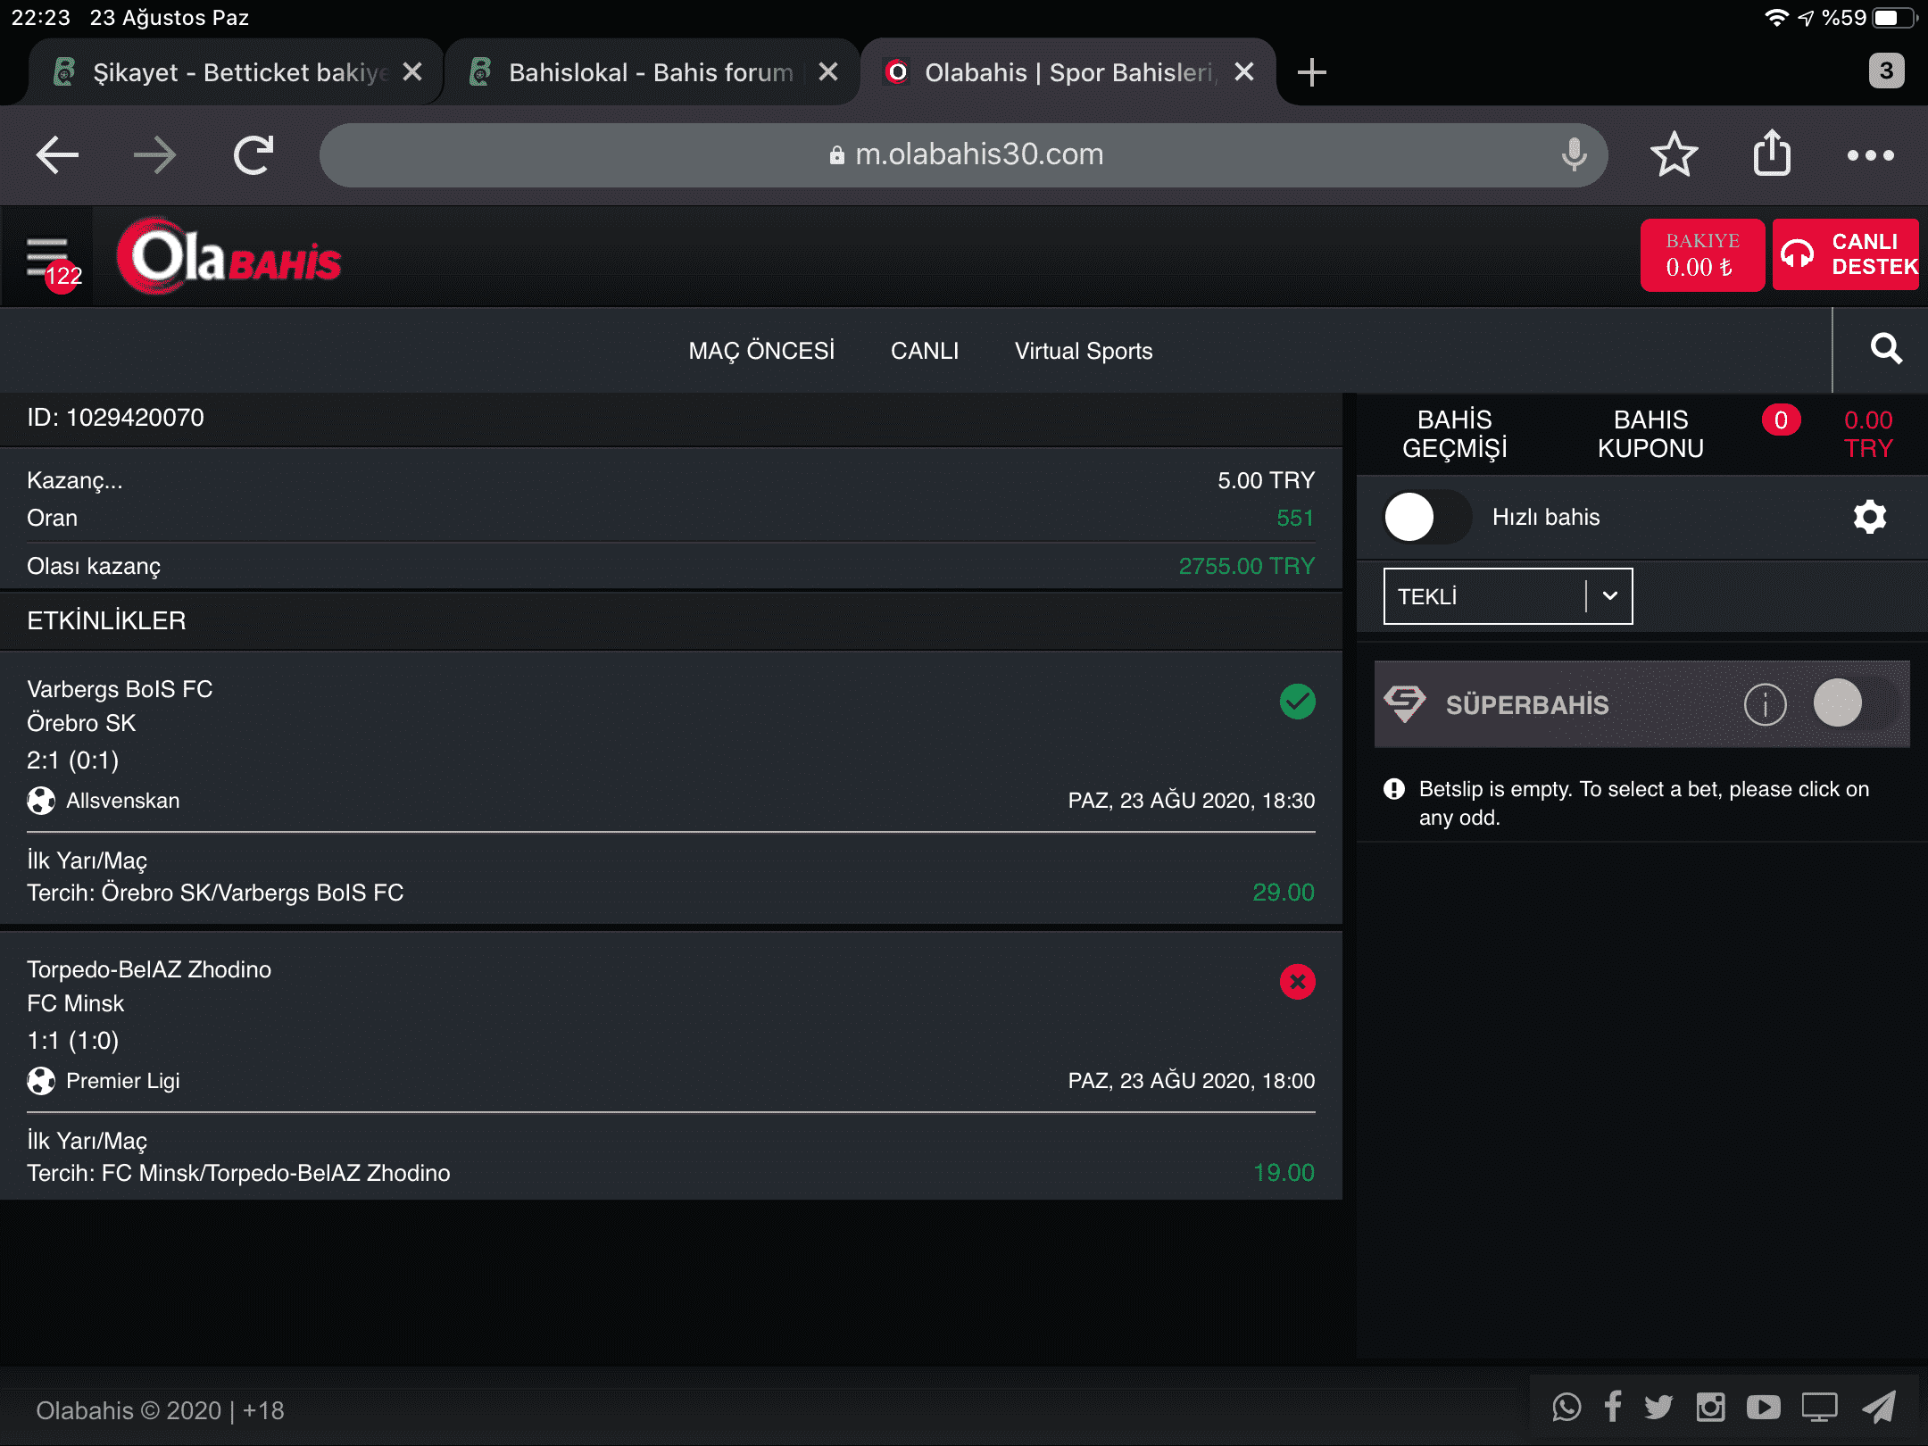This screenshot has height=1446, width=1928.
Task: Click the browser forward arrow
Action: (154, 155)
